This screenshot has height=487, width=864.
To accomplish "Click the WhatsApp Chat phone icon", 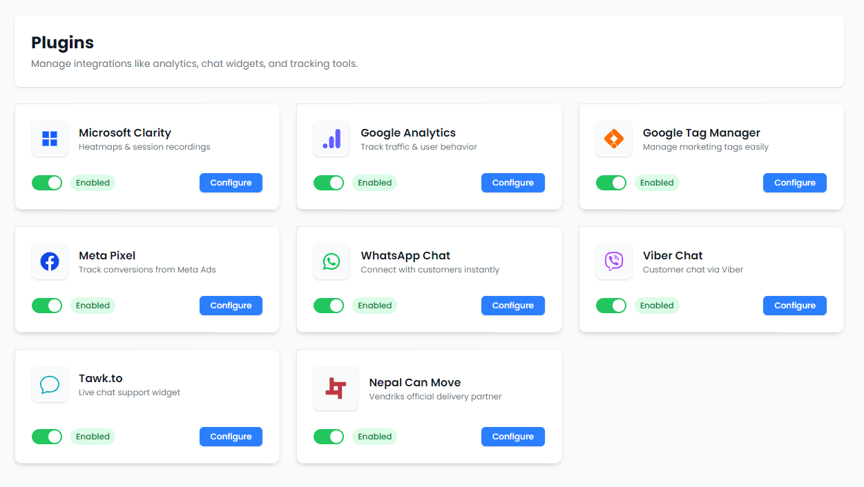I will (332, 261).
